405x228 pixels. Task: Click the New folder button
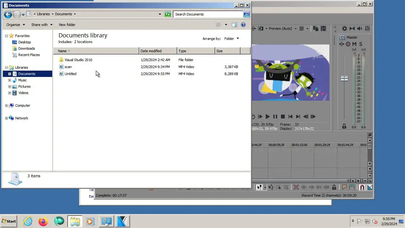point(67,25)
